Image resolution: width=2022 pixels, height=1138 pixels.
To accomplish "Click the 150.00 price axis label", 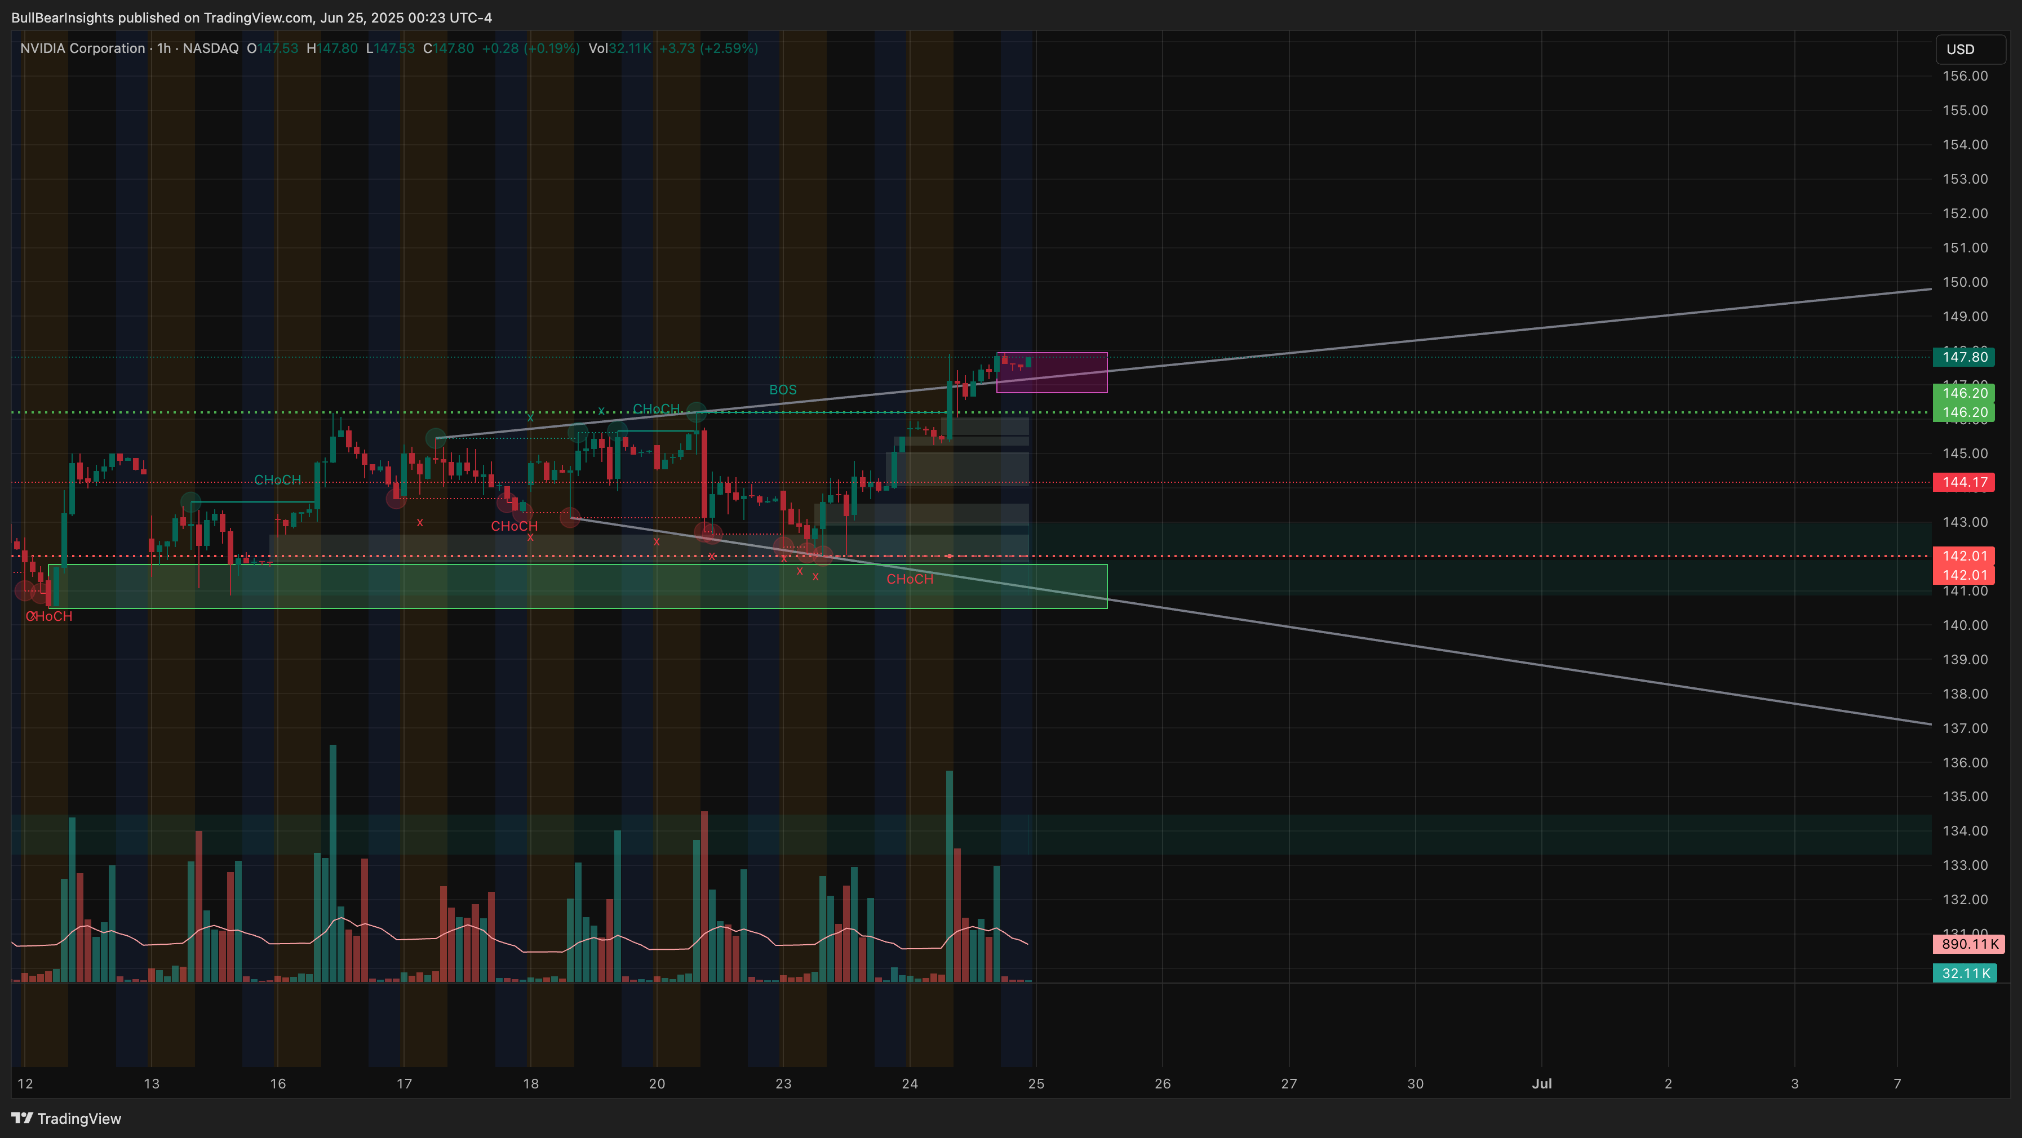I will (x=1965, y=283).
